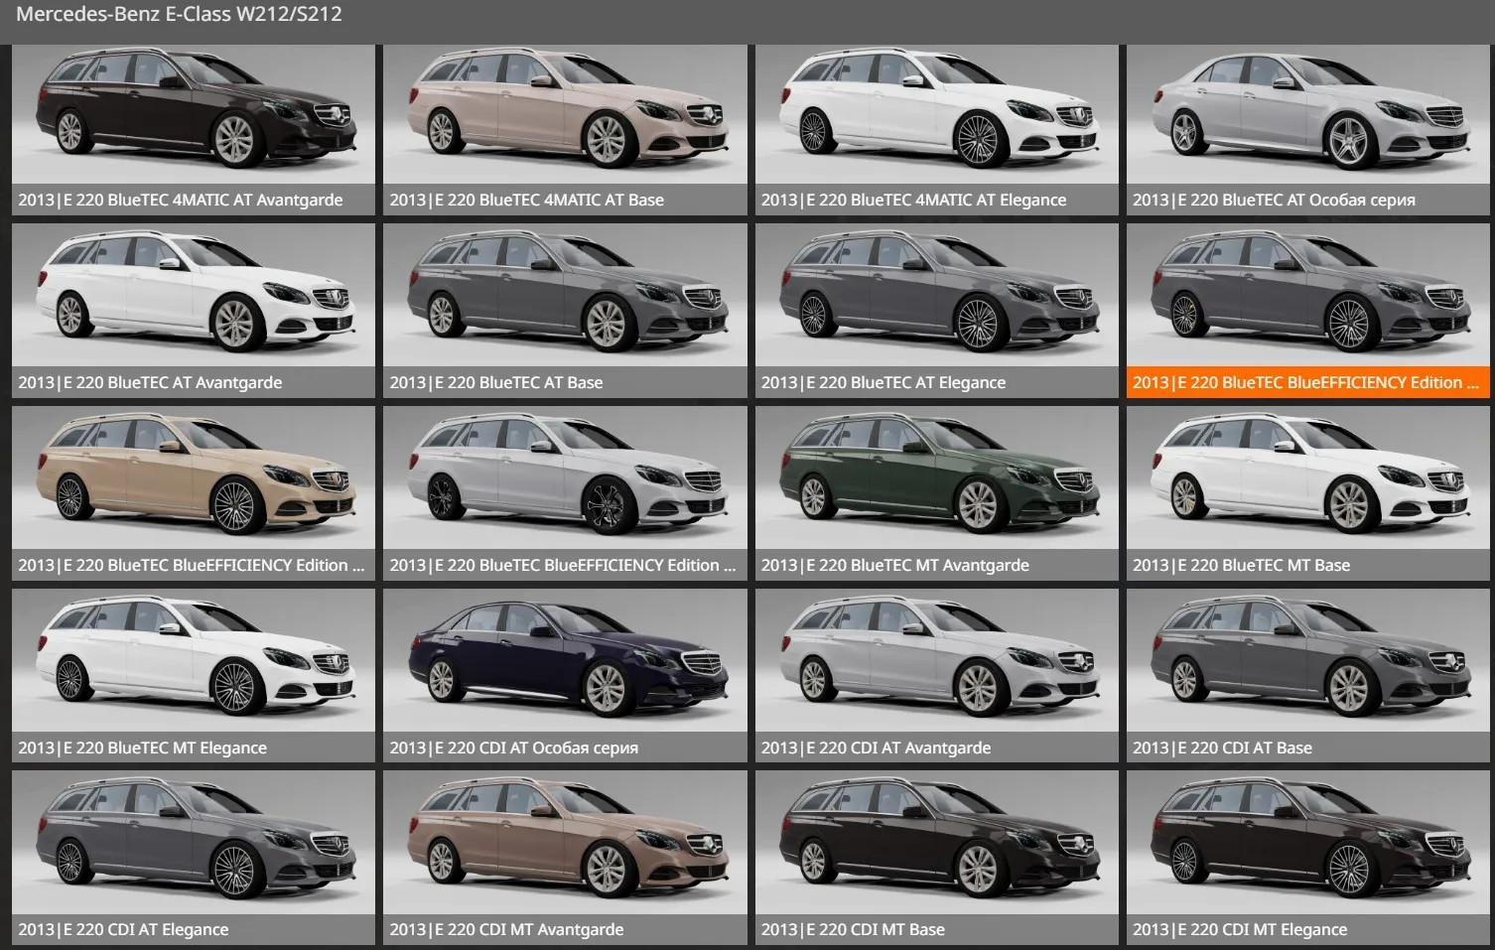
Task: Pick the dark blue E 220 CDI AT Особая серия
Action: pos(565,676)
